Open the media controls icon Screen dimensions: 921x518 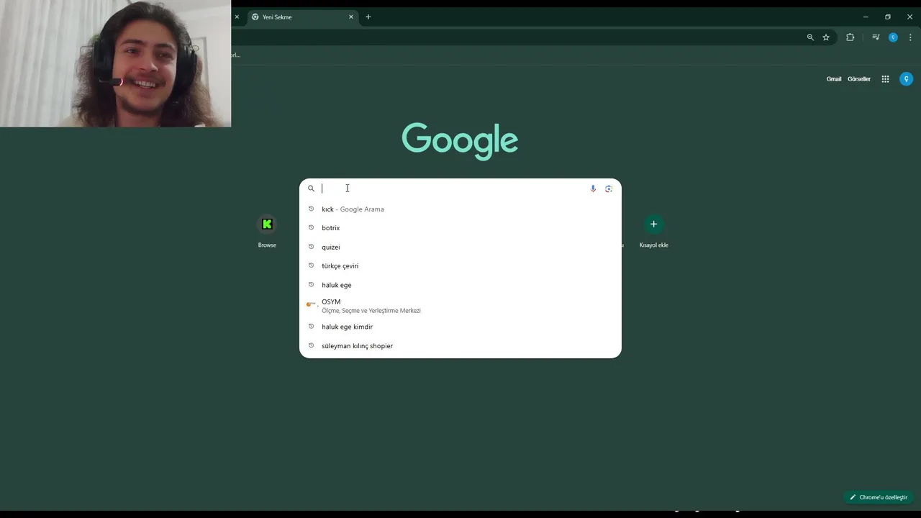click(876, 37)
